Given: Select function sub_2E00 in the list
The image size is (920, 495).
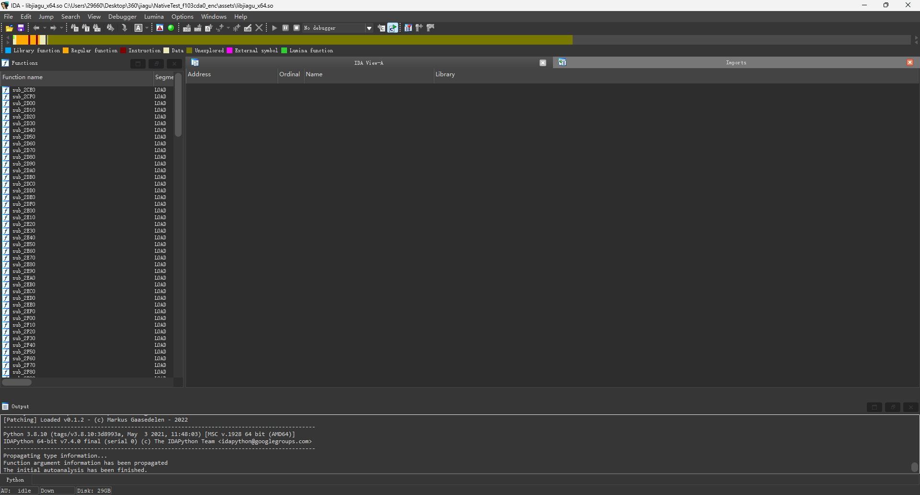Looking at the screenshot, I should click(x=86, y=211).
